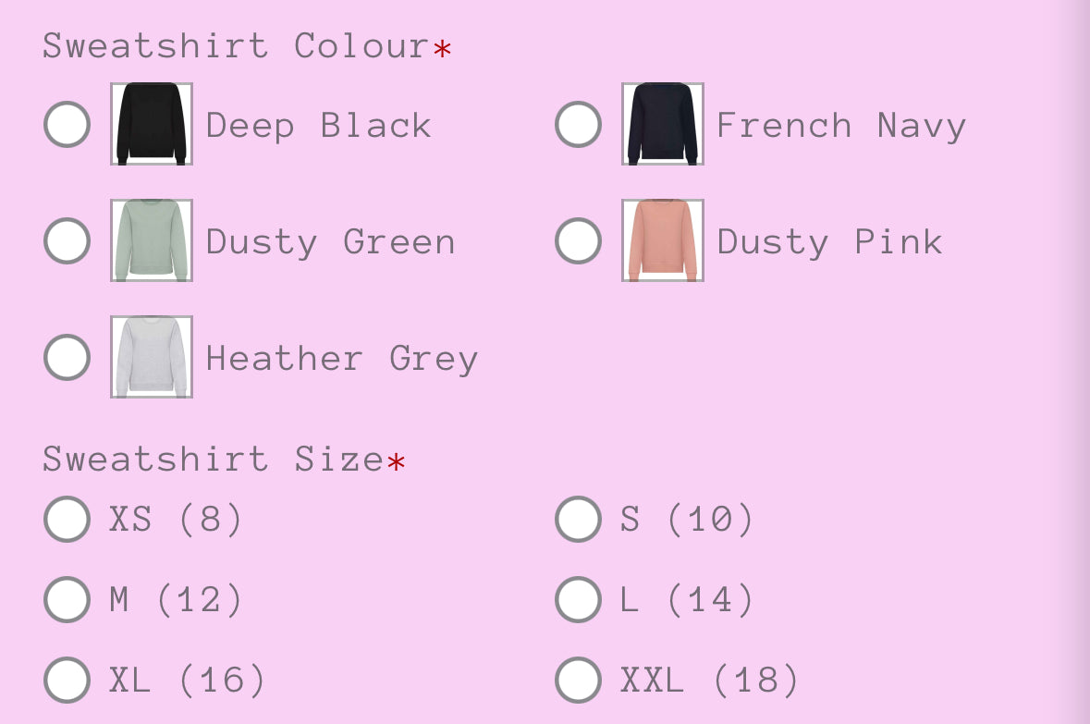Click the Heather Grey text label

point(342,358)
